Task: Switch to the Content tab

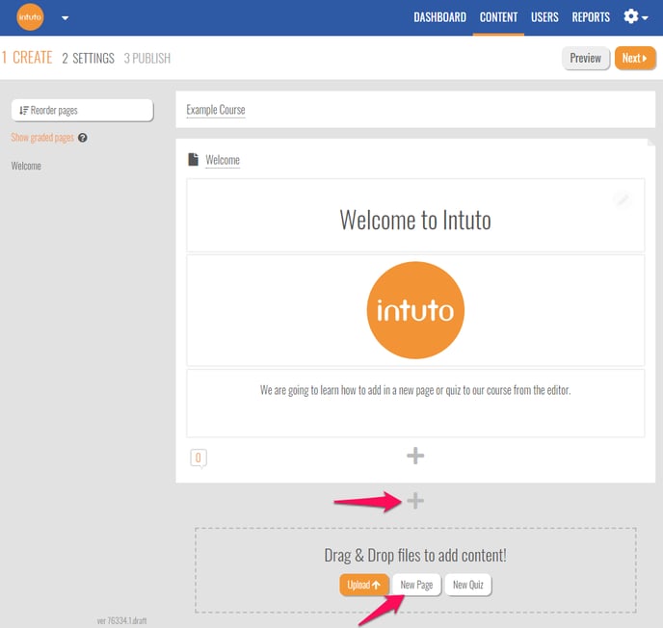Action: [498, 17]
